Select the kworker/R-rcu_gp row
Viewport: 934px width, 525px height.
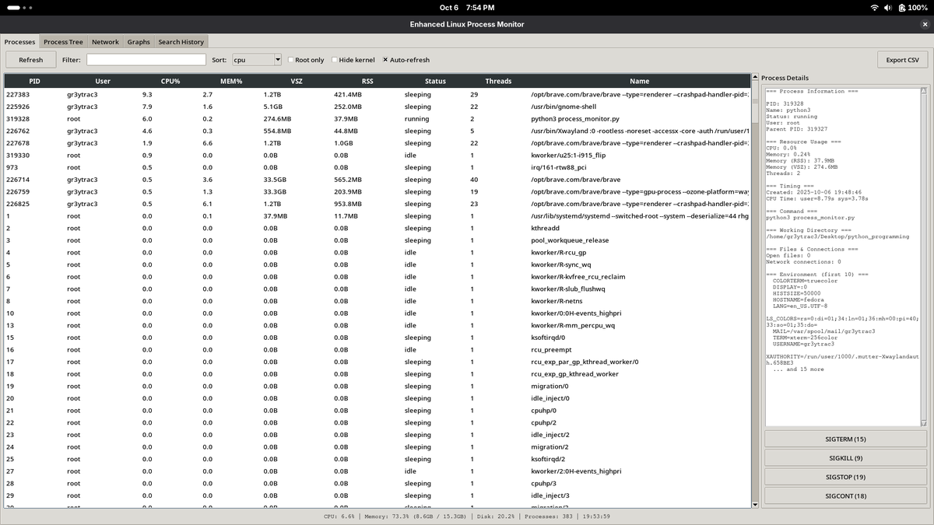click(x=377, y=253)
